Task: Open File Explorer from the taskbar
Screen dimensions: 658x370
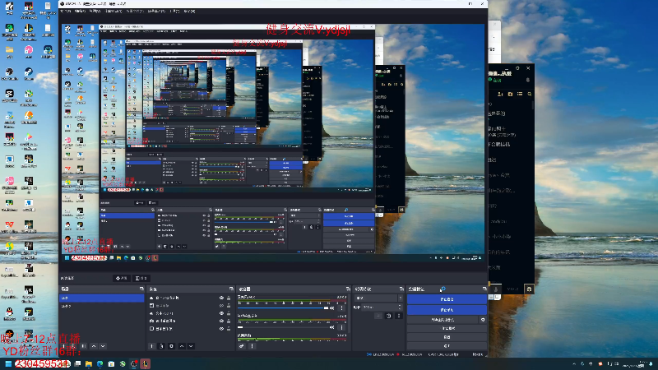Action: [x=89, y=363]
